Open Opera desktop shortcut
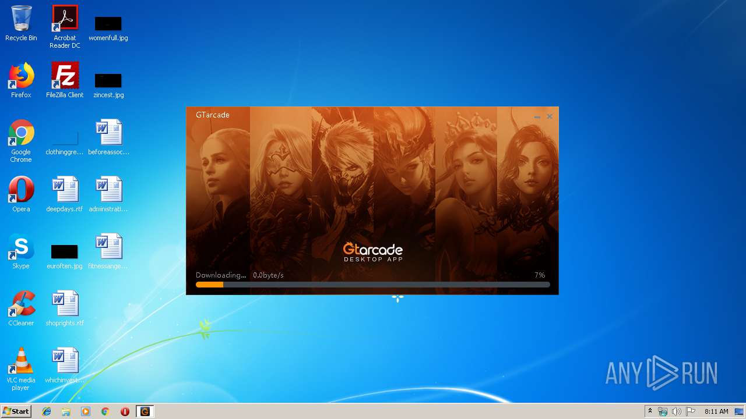 click(x=21, y=194)
